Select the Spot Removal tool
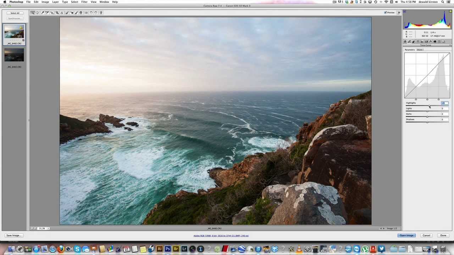This screenshot has width=454, height=255. click(67, 13)
